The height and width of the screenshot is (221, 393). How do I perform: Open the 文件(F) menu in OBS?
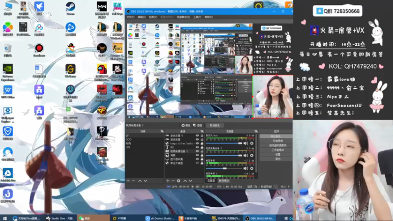click(130, 17)
